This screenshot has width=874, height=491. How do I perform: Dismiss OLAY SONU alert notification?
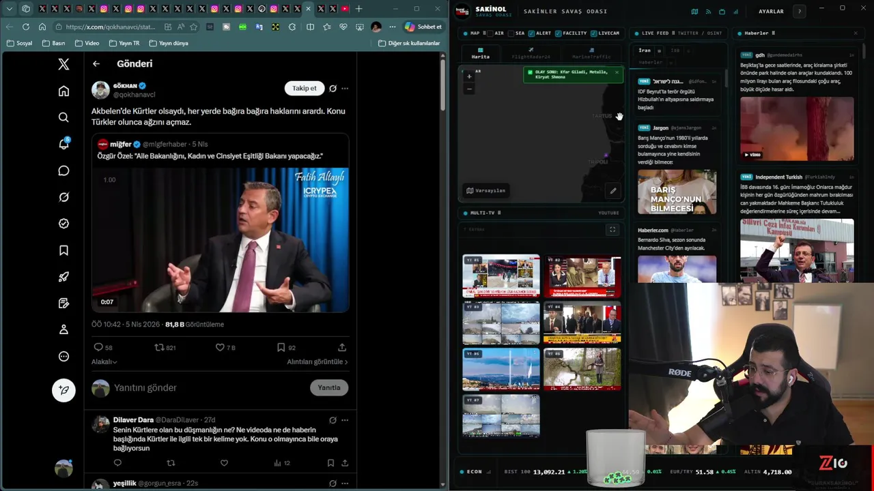[617, 72]
